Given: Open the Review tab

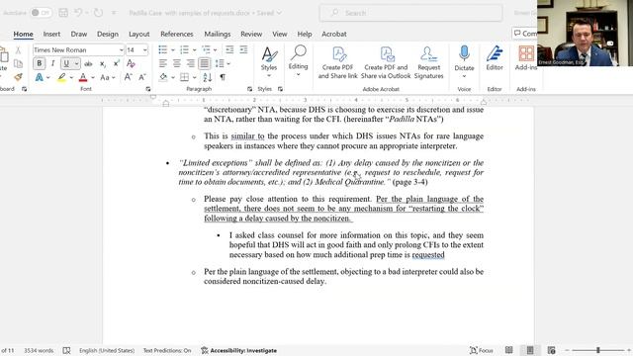Looking at the screenshot, I should click(x=251, y=35).
